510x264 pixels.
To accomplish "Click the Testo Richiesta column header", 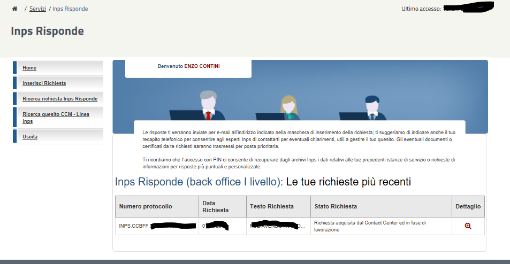I will 271,206.
